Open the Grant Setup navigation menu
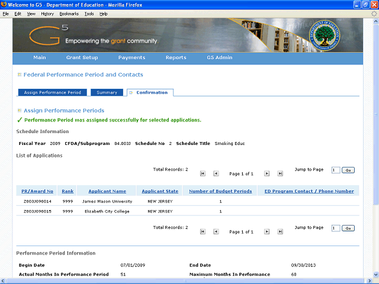 82,58
